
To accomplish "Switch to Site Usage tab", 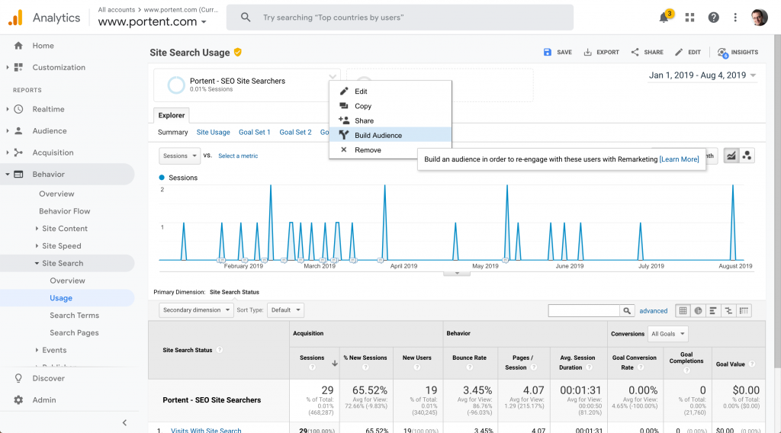I will pos(214,133).
